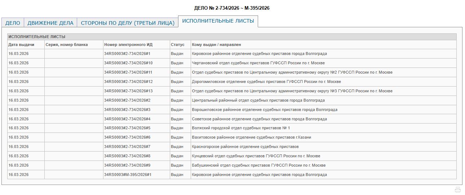Switch to the ДЕЛО tab
Viewport: 465px width, 195px height.
pyautogui.click(x=13, y=23)
